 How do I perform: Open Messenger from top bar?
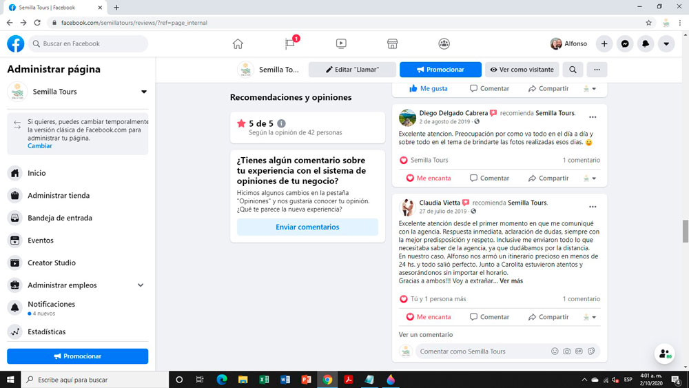625,43
